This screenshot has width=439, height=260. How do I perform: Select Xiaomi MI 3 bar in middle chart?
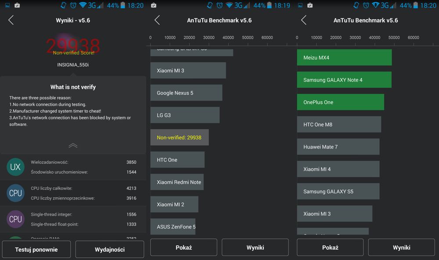click(x=188, y=71)
